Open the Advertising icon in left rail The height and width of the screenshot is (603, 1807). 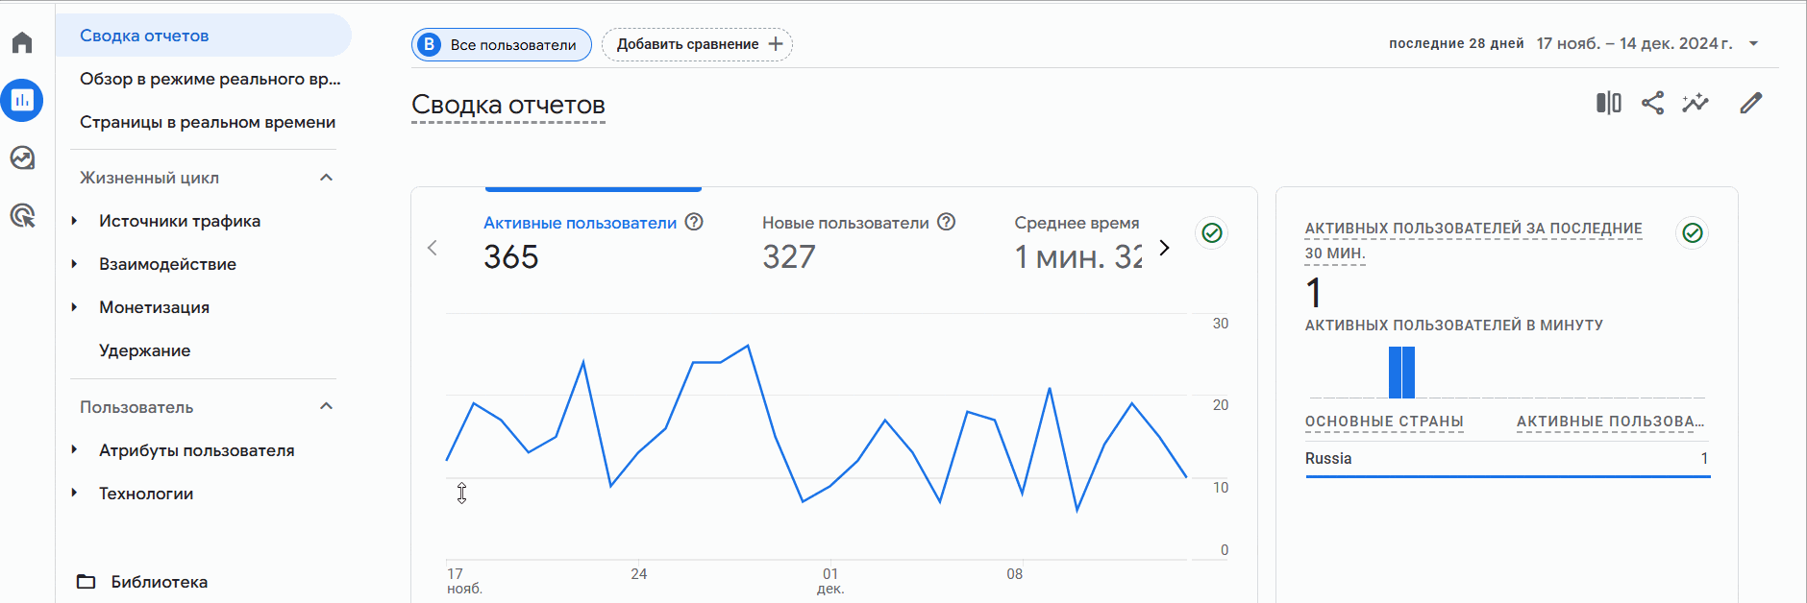click(x=22, y=215)
